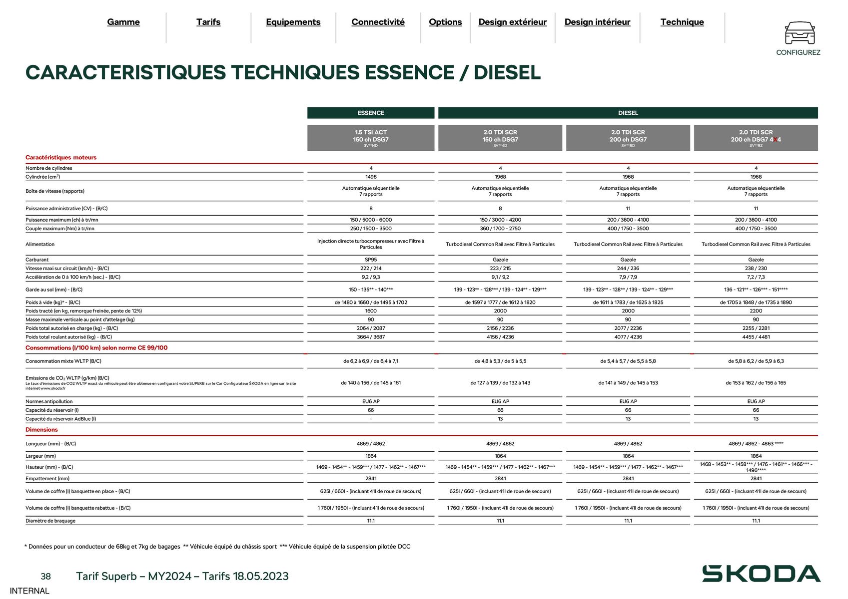848x599 pixels.
Task: Click the 2.0 TDI SCR 150 ch DSG7 header
Action: pyautogui.click(x=500, y=138)
